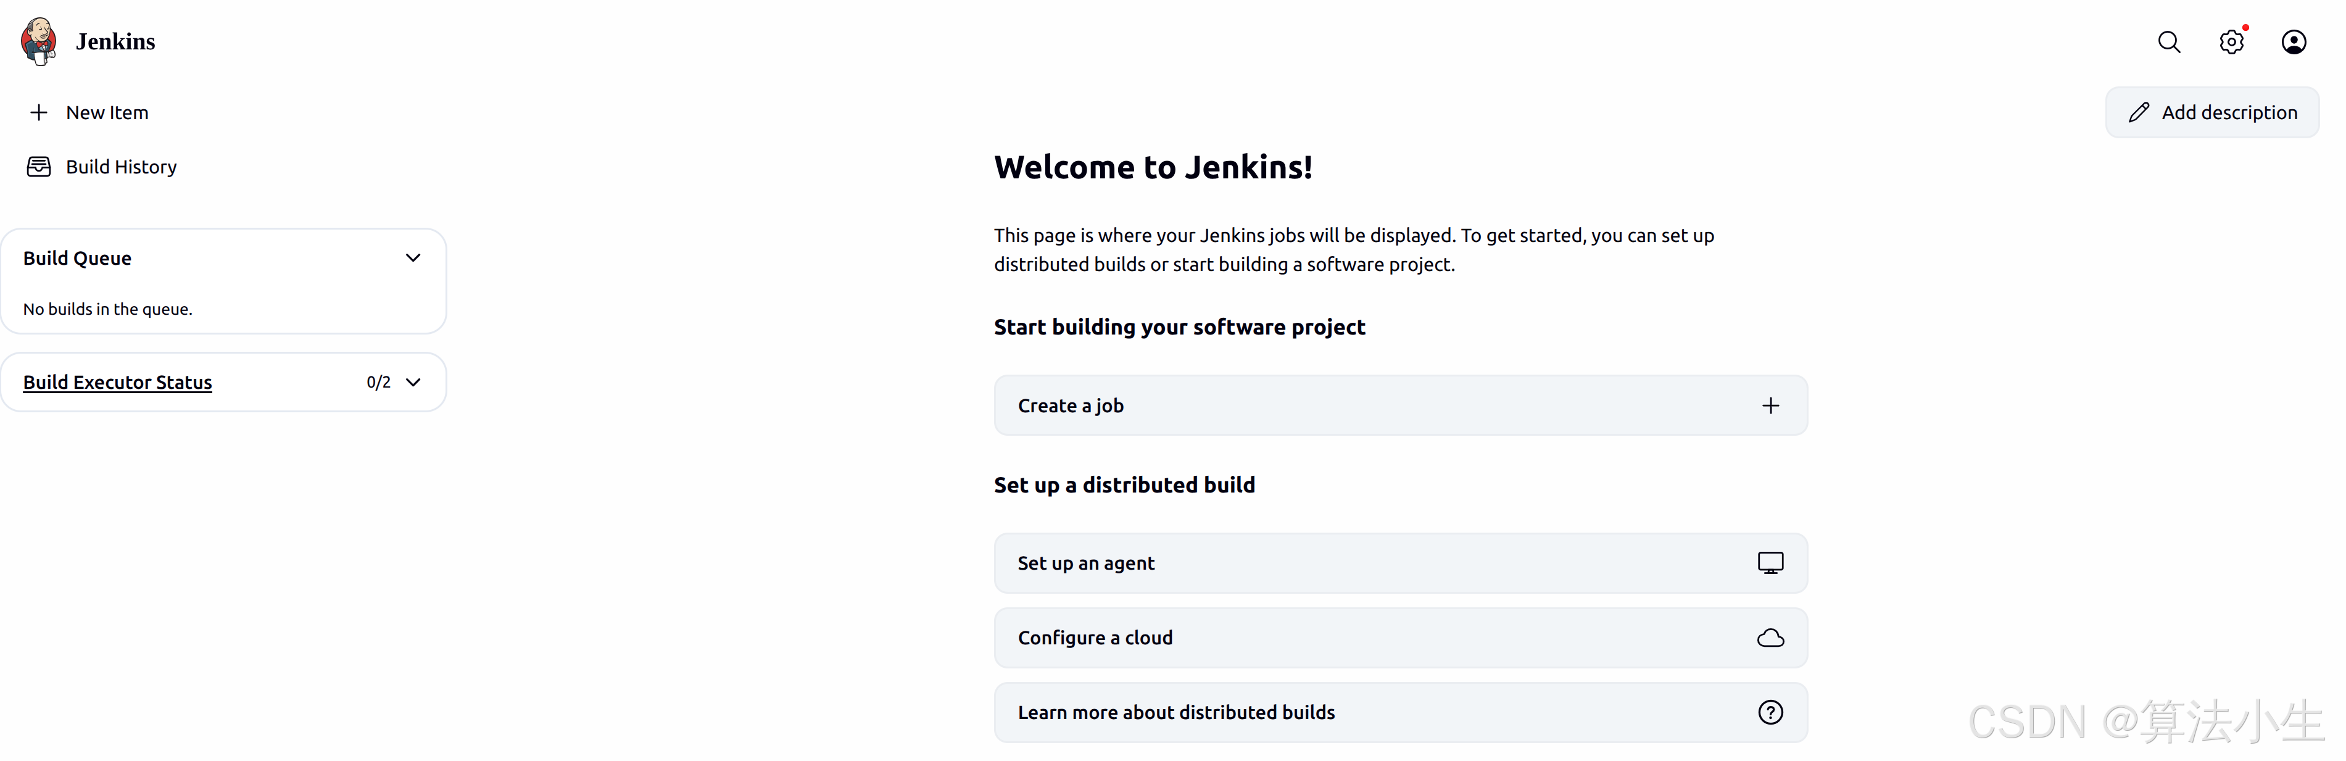Collapse the Build Queue panel chevron
Viewport: 2346px width, 761px height.
[x=413, y=258]
